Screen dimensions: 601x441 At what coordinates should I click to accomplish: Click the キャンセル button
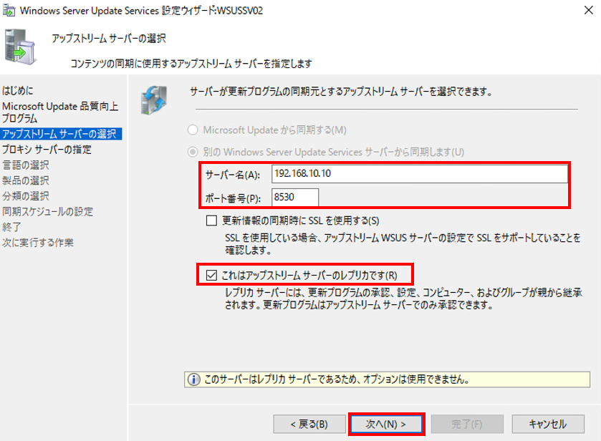(x=548, y=424)
